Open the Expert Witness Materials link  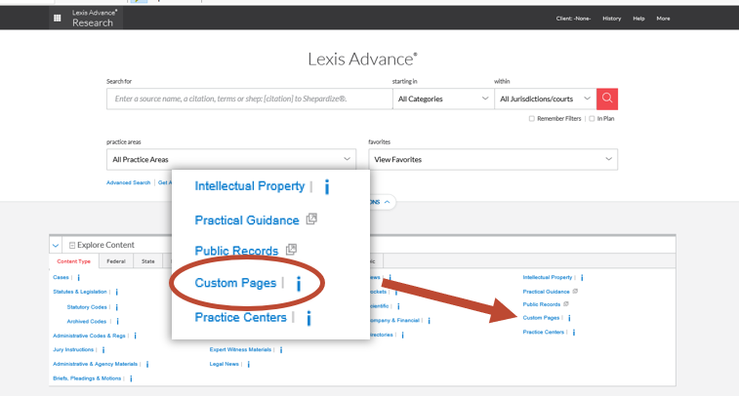pos(240,350)
